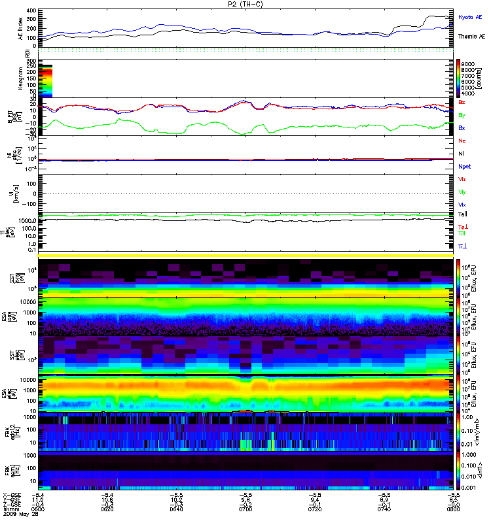The height and width of the screenshot is (523, 491).
Task: Select the Themis AE legend label
Action: (471, 37)
